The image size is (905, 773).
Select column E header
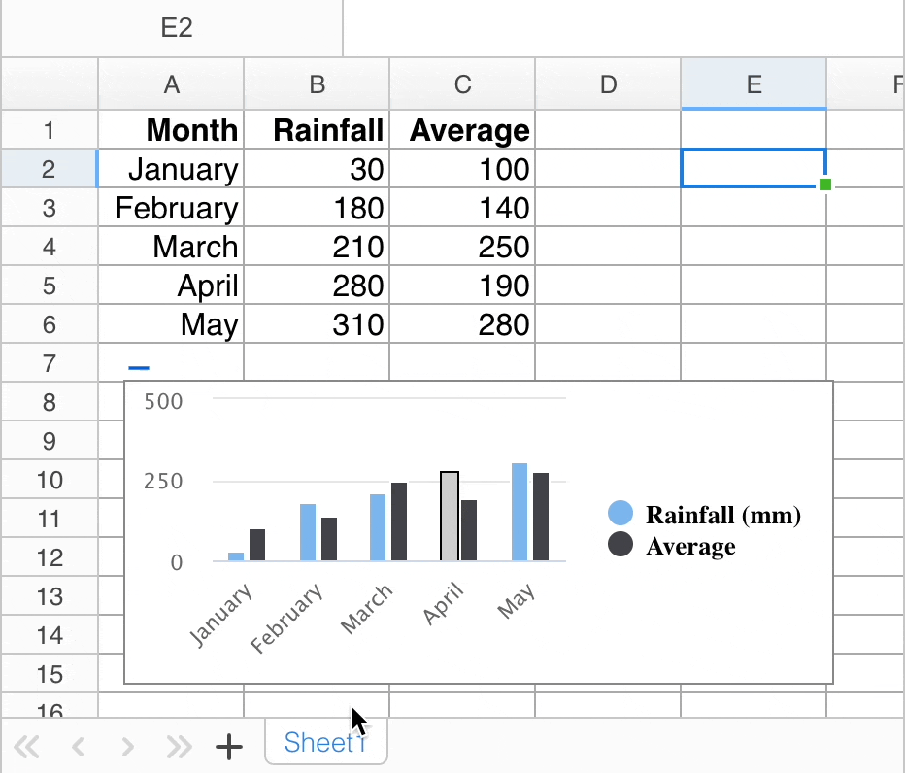click(754, 84)
